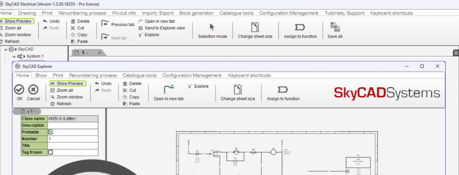Click the OK checkmark in SkyCAD Explorer

pyautogui.click(x=19, y=90)
